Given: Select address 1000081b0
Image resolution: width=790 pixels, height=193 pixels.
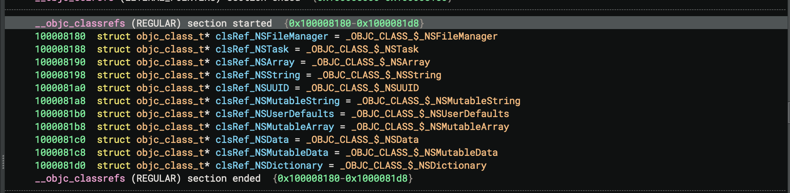Looking at the screenshot, I should 60,114.
